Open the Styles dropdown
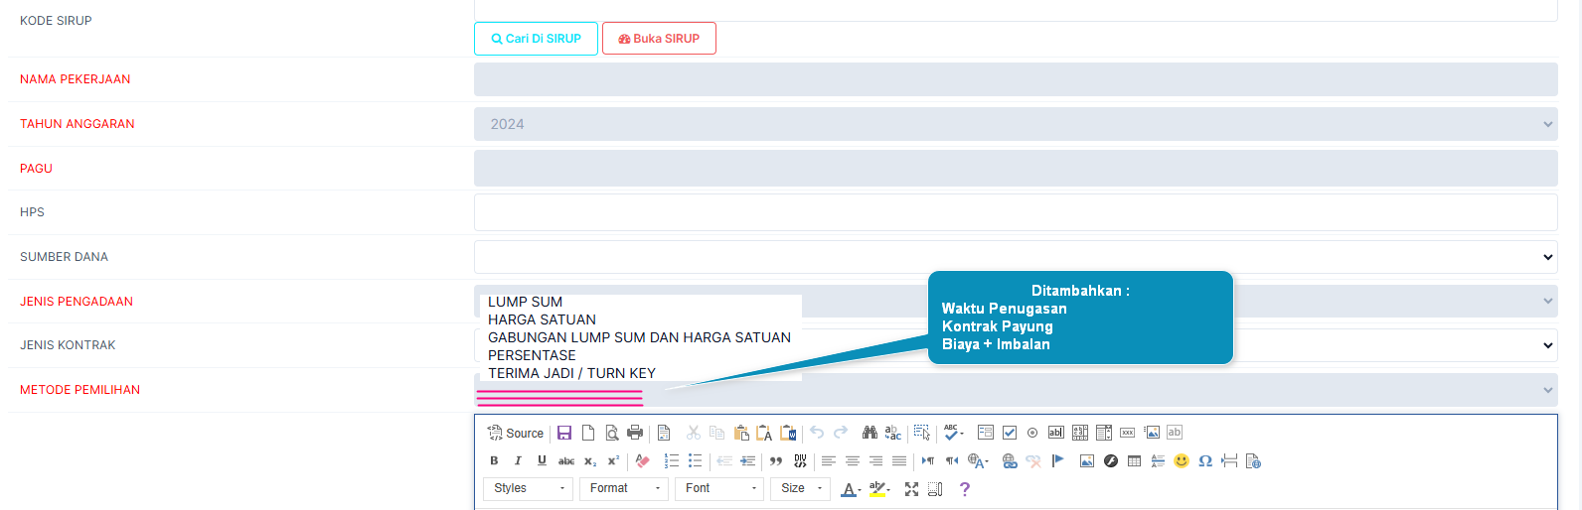 pos(529,488)
